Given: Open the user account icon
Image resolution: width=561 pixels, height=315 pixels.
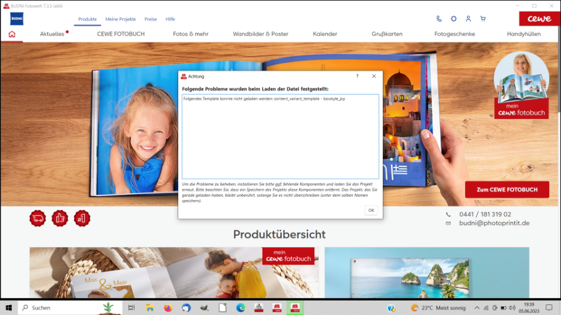Looking at the screenshot, I should point(468,19).
